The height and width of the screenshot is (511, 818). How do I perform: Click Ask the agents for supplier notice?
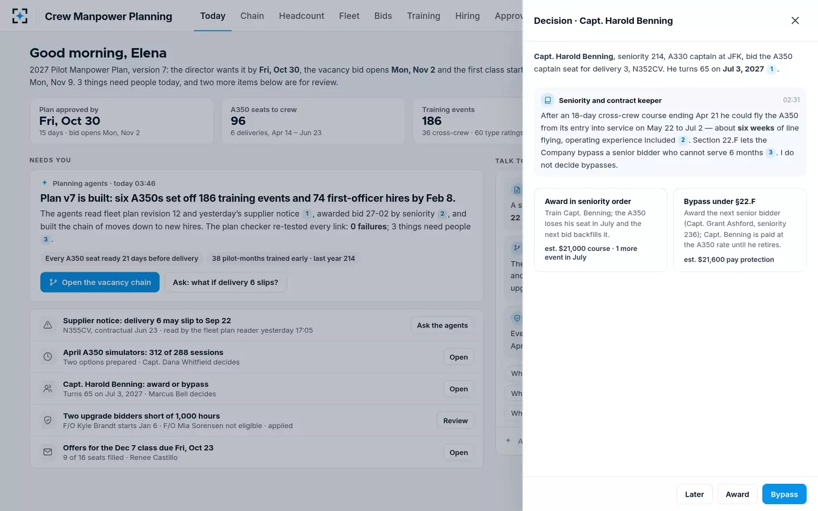pyautogui.click(x=442, y=325)
